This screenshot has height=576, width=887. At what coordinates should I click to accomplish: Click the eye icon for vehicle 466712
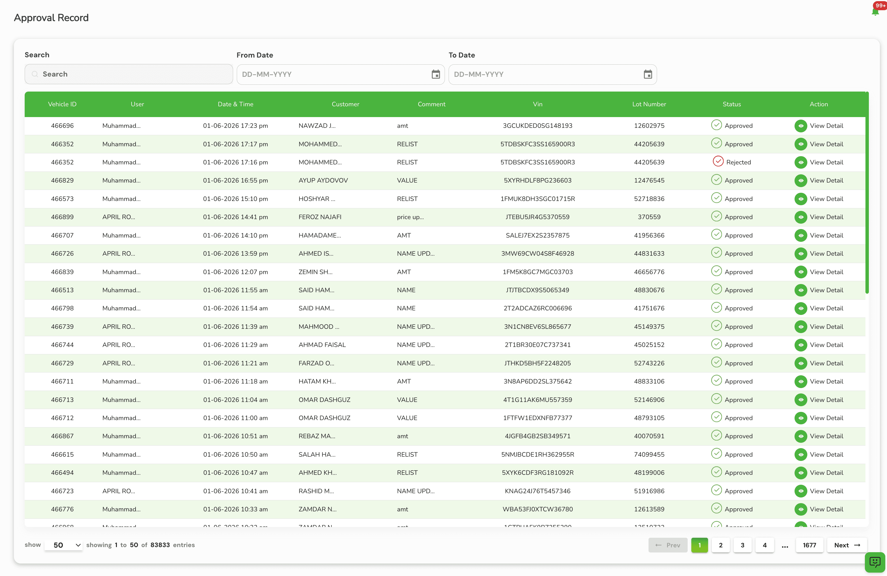pos(801,418)
